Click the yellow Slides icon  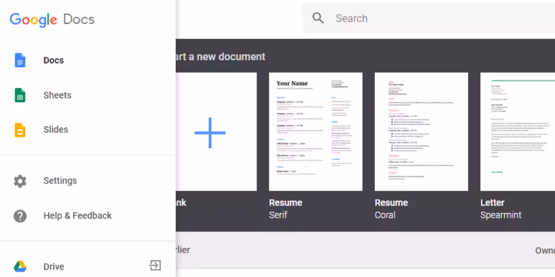20,130
